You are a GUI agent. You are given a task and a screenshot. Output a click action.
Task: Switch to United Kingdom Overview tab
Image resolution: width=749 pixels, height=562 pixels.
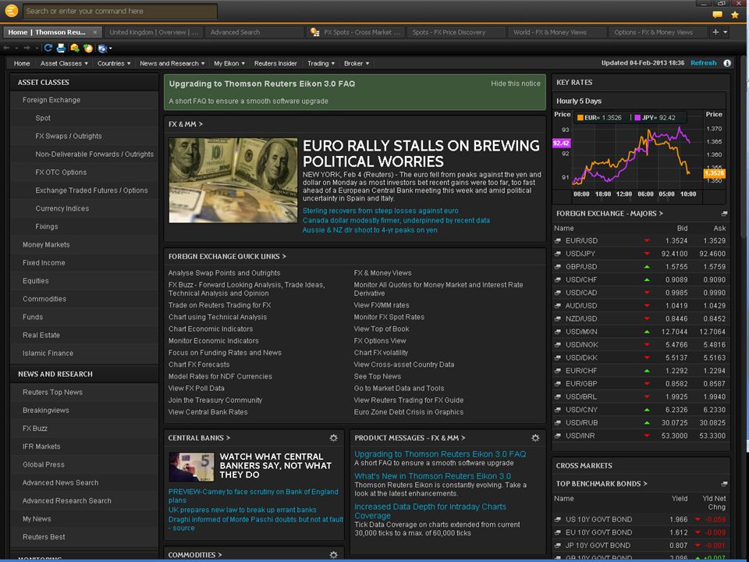[x=154, y=32]
